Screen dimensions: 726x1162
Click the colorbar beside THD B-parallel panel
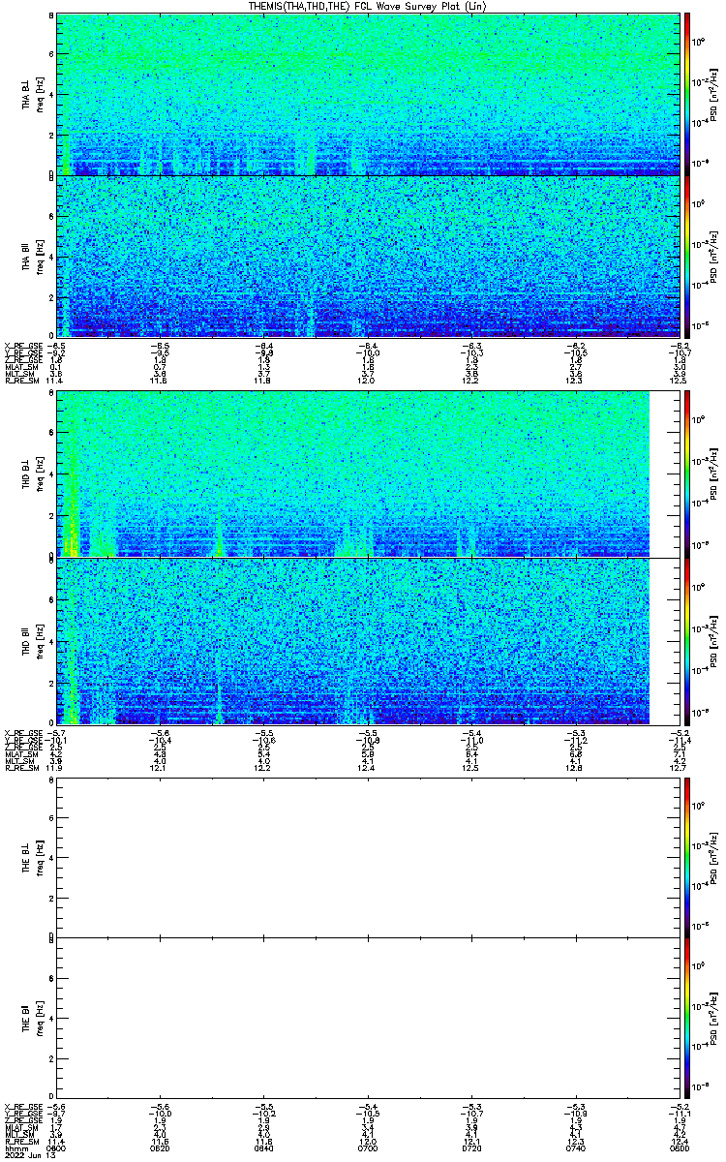point(687,641)
